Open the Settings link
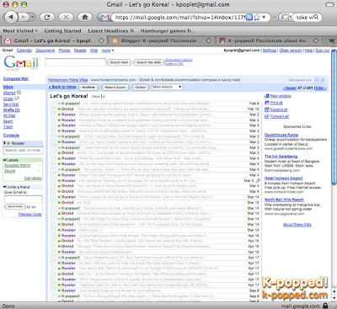The image size is (337, 309). (x=270, y=51)
